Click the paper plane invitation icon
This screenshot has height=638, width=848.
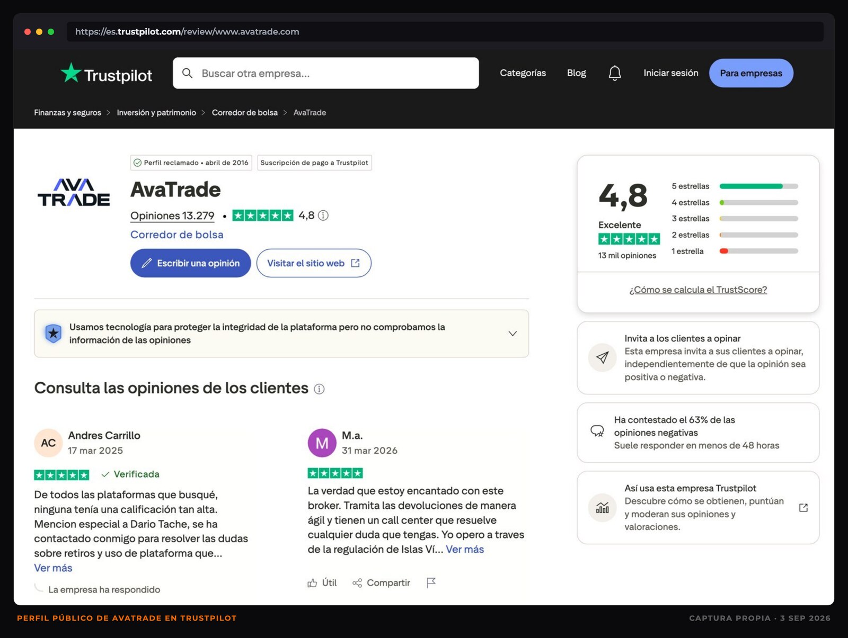(602, 358)
